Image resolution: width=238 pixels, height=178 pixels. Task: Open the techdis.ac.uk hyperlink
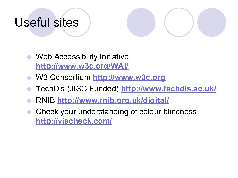[169, 89]
